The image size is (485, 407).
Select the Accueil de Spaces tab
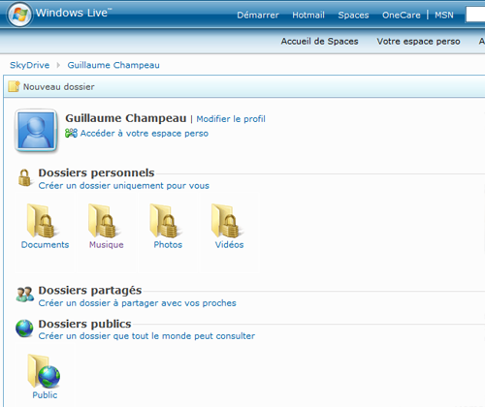coord(319,42)
